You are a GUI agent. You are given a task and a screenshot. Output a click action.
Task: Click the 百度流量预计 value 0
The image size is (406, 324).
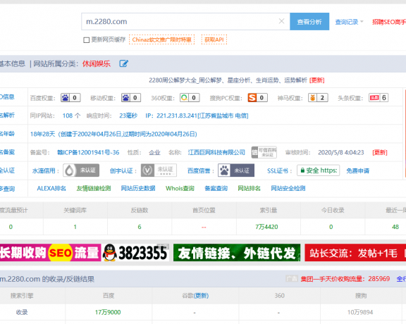(11, 227)
